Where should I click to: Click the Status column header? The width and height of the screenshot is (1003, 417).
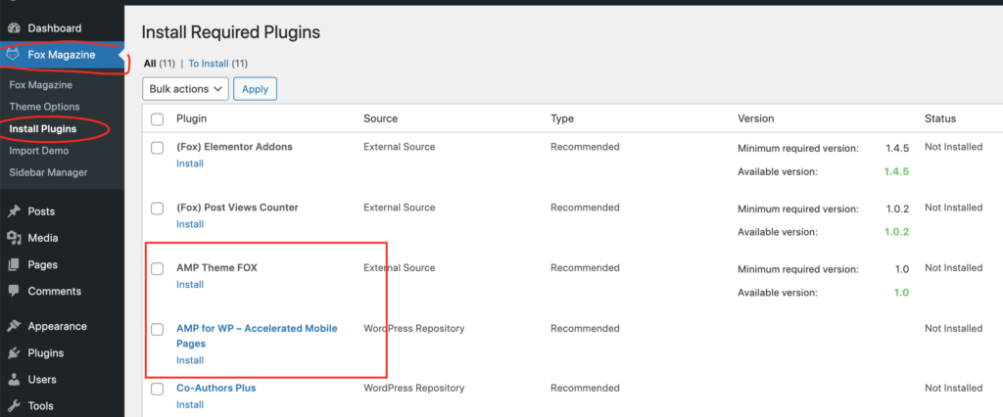940,119
